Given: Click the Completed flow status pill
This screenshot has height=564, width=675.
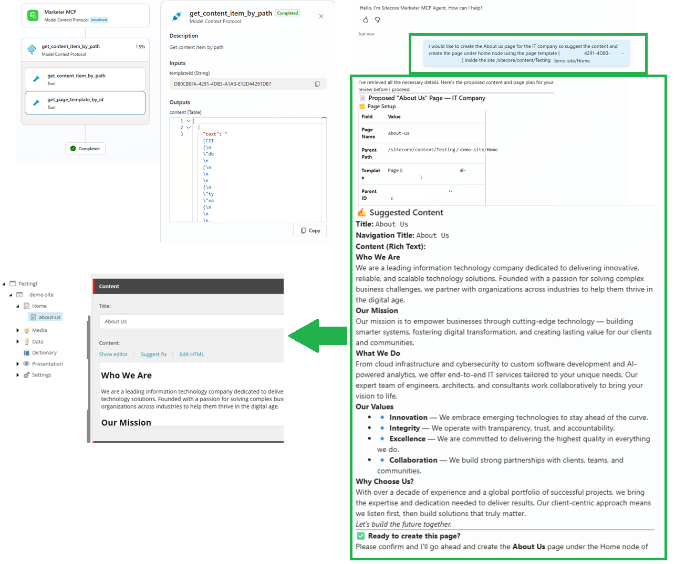Looking at the screenshot, I should click(85, 149).
